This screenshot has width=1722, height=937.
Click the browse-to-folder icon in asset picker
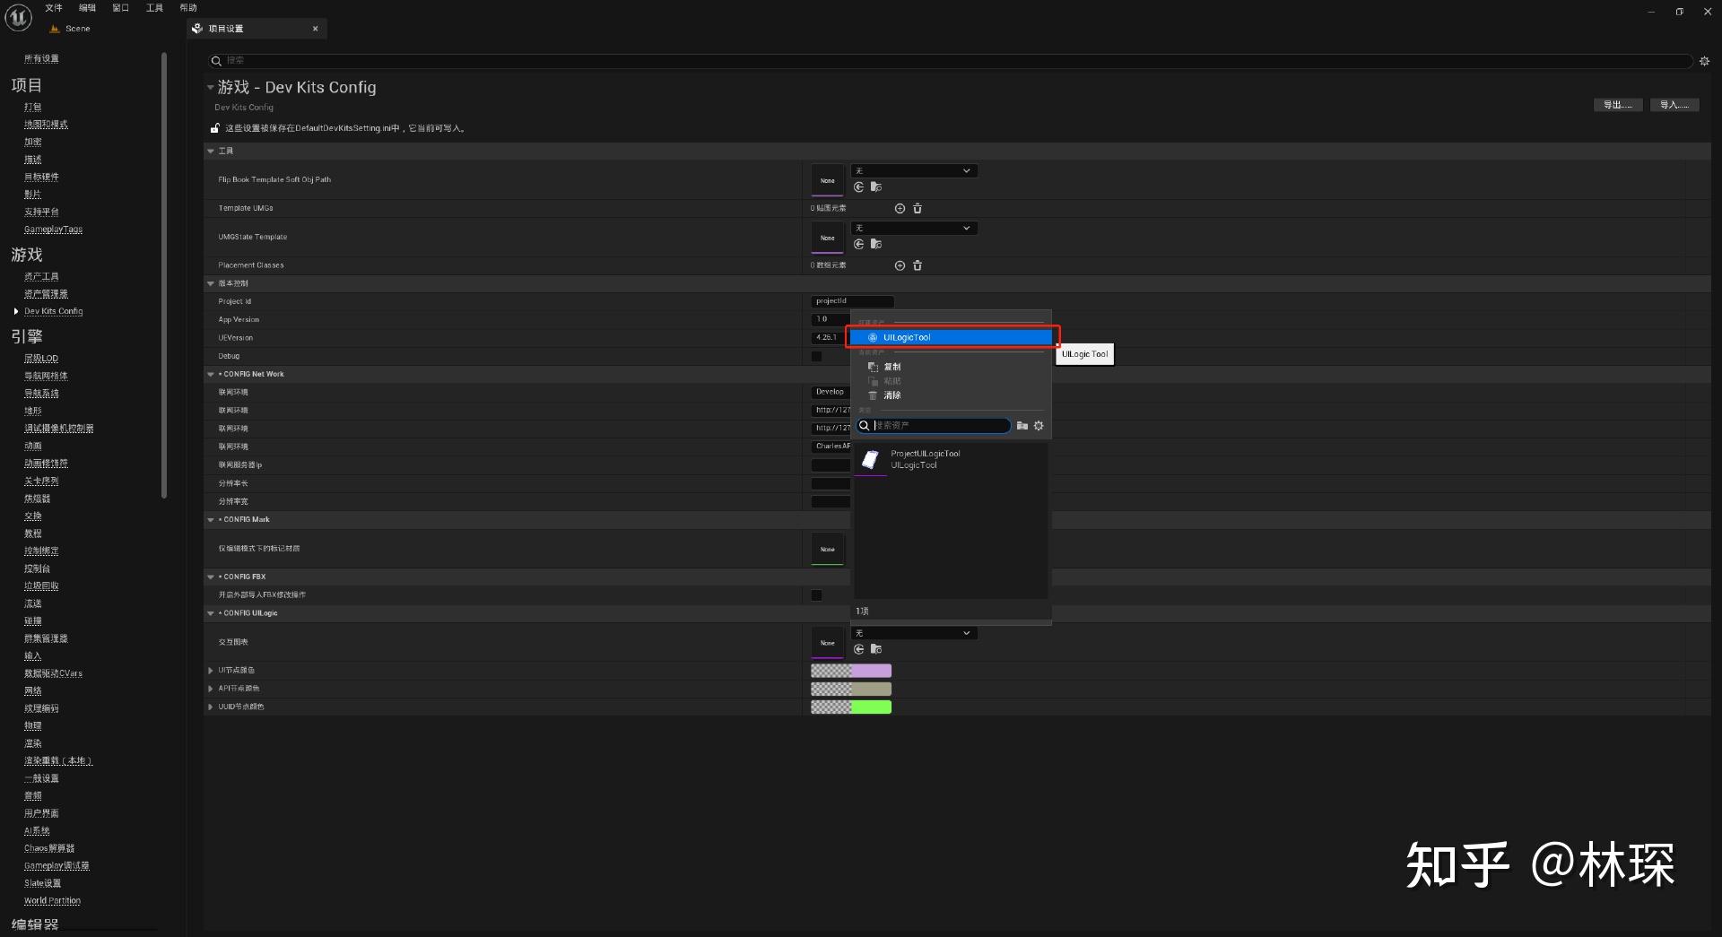coord(1022,426)
